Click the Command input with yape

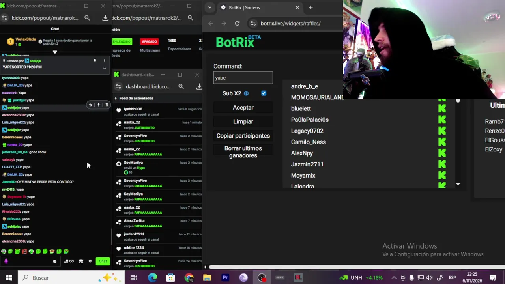click(243, 78)
